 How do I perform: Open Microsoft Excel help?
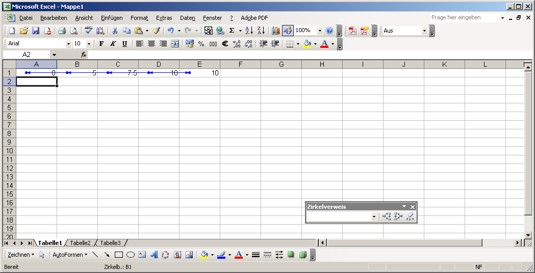[x=329, y=31]
